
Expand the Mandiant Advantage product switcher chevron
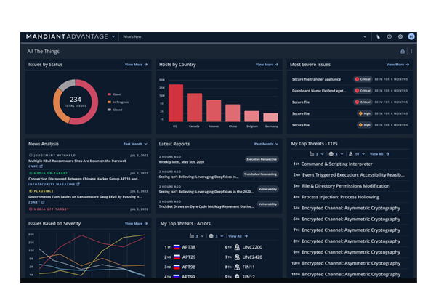click(113, 36)
